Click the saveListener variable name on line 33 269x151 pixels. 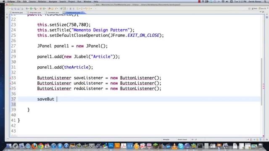[x=88, y=78]
